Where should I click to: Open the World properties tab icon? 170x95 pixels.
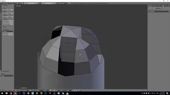158,6
